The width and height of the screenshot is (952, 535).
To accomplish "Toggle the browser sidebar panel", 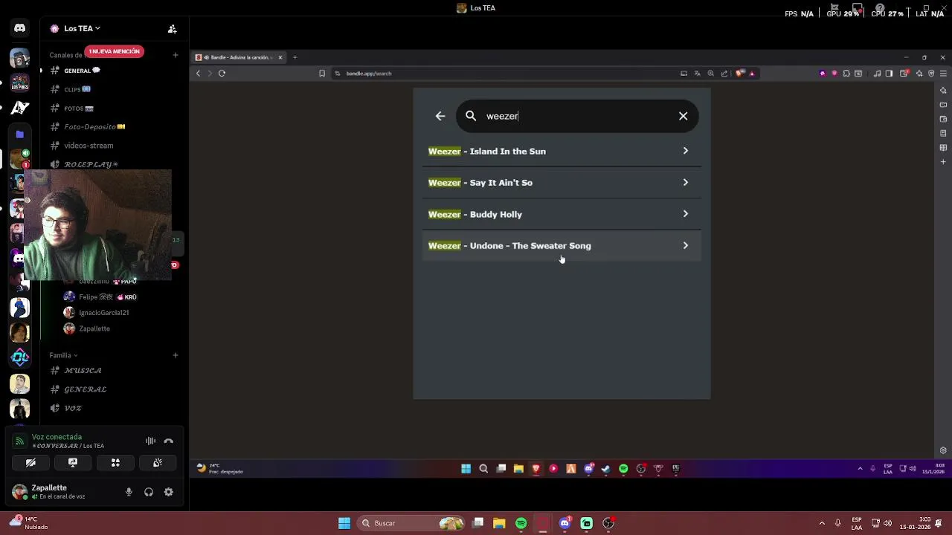I will (x=889, y=73).
